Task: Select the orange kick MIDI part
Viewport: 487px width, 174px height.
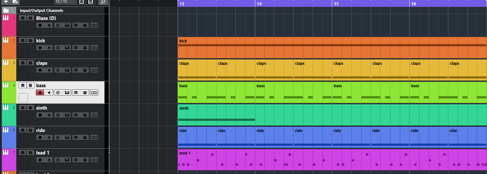Action: [x=332, y=48]
